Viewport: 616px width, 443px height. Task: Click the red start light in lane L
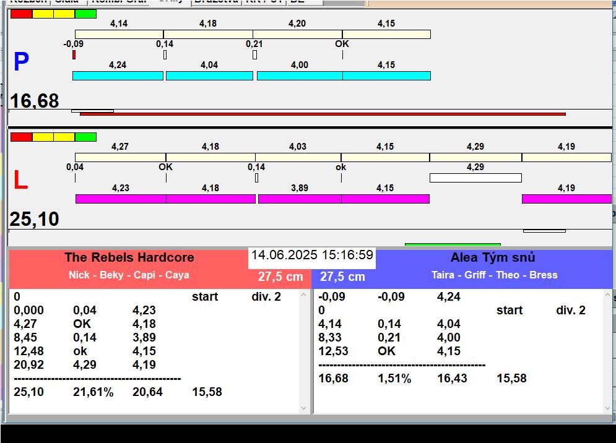(21, 137)
